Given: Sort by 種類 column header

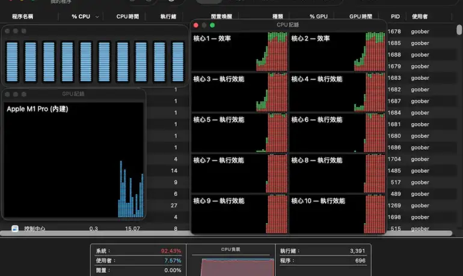Looking at the screenshot, I should pyautogui.click(x=278, y=16).
